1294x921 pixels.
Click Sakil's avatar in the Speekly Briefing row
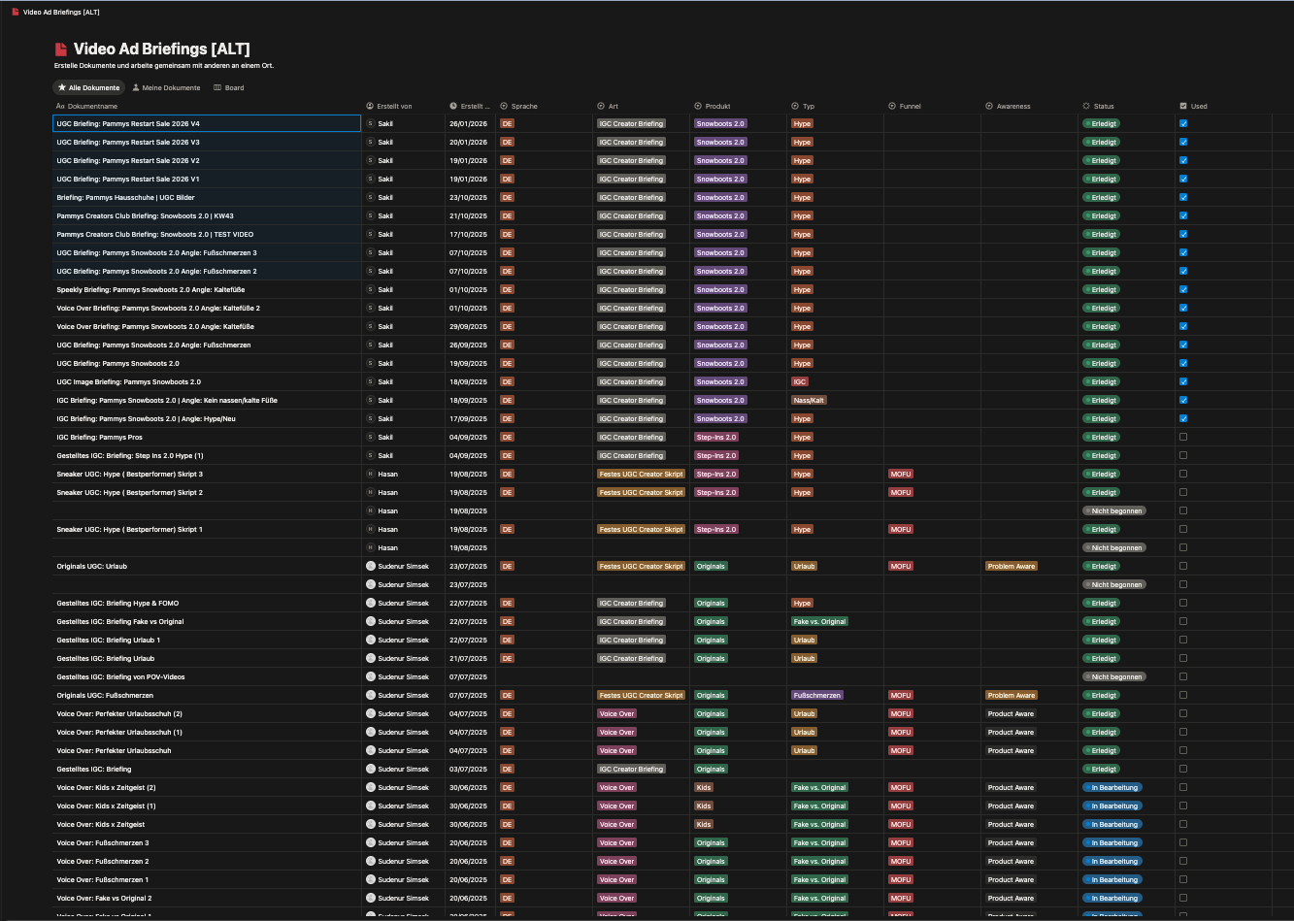(x=370, y=289)
